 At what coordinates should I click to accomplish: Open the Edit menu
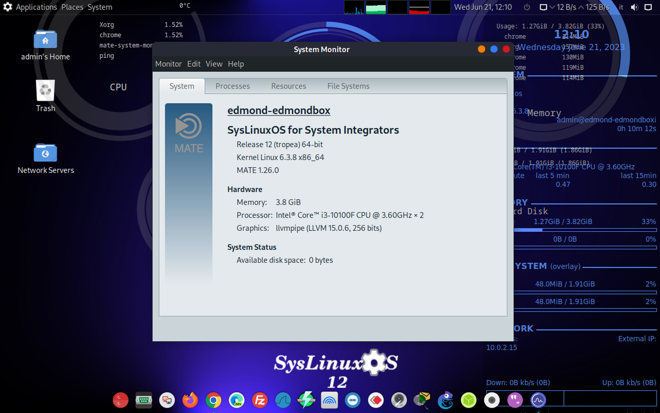[x=194, y=64]
